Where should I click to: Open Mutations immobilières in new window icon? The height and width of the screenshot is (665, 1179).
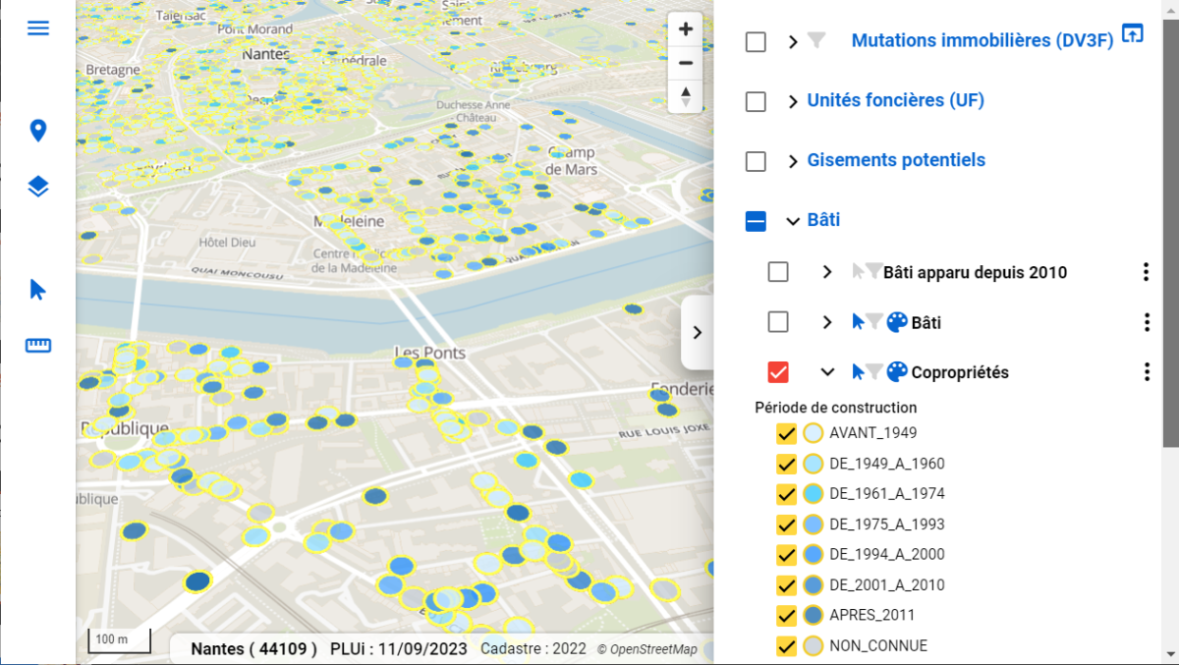point(1133,33)
